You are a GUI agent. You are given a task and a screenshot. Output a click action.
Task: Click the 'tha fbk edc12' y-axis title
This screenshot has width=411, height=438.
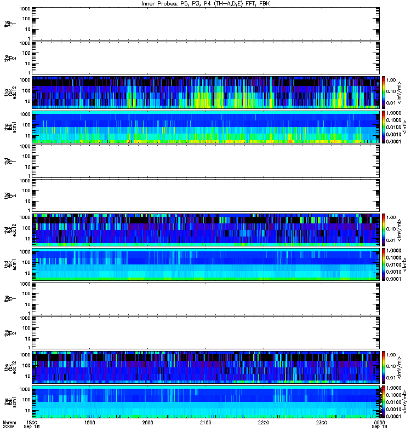pos(10,93)
